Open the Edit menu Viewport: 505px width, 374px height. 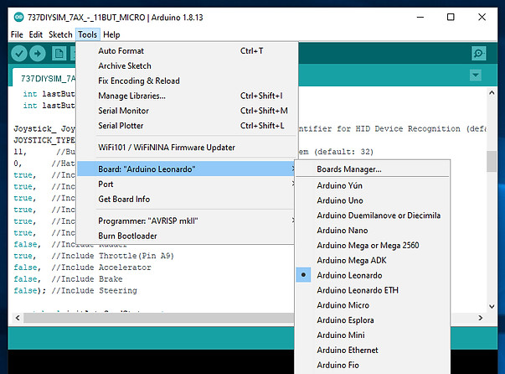pos(36,34)
